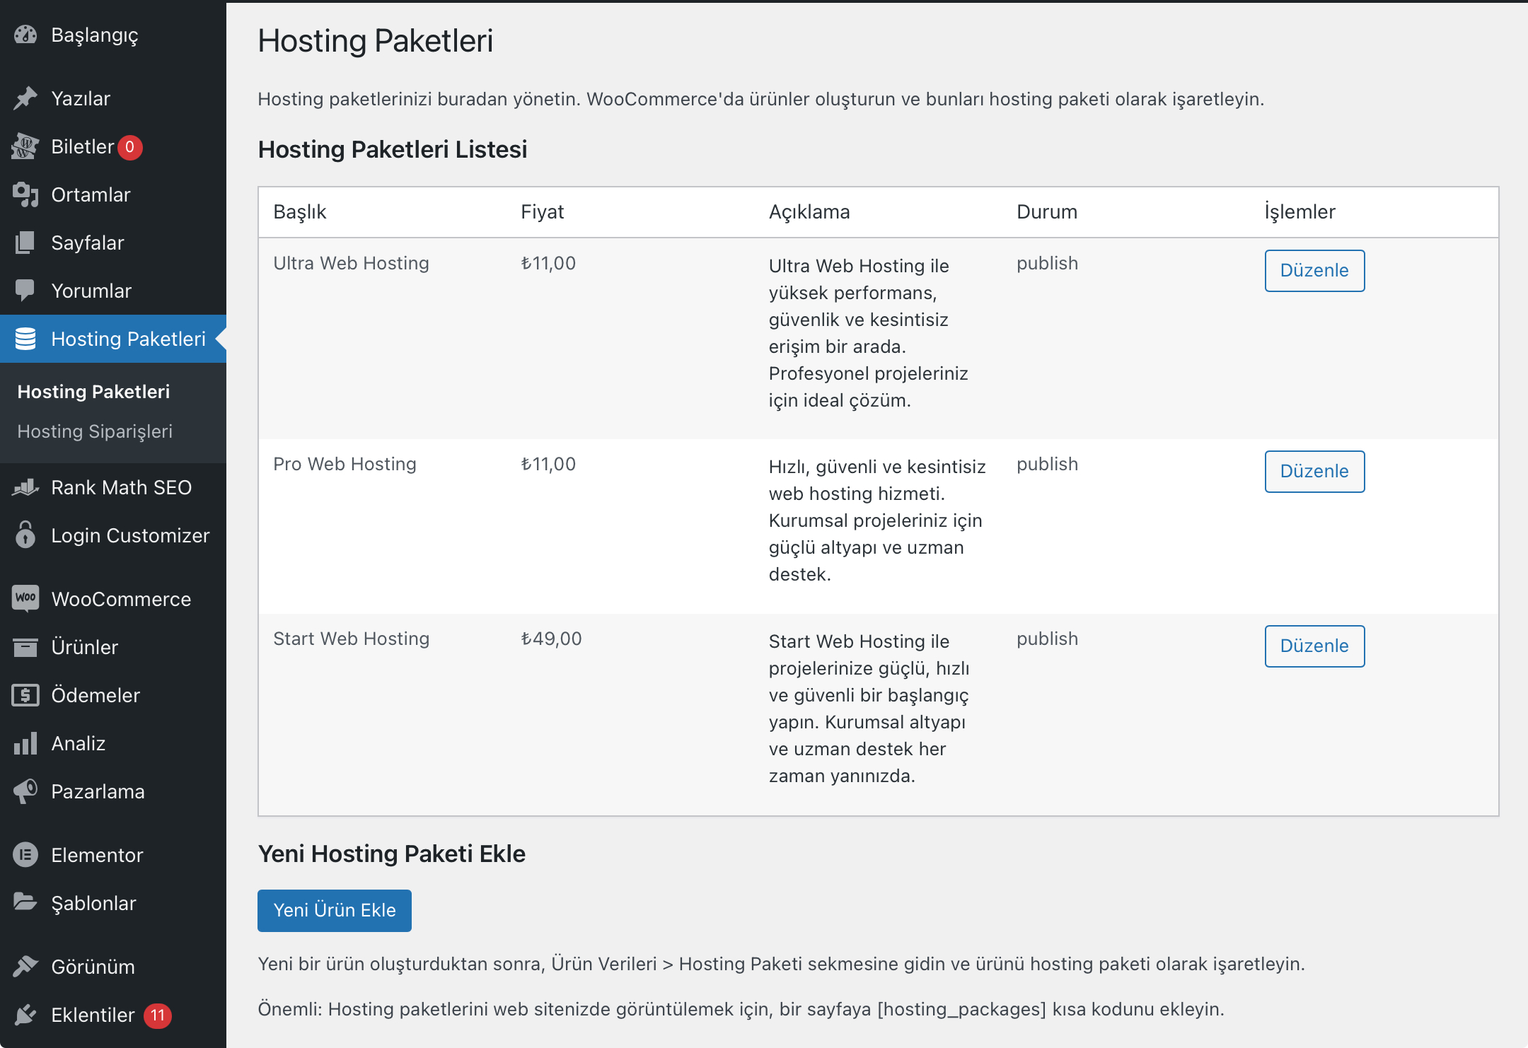Open the Yazılar menu item
Image resolution: width=1528 pixels, height=1048 pixels.
click(113, 98)
